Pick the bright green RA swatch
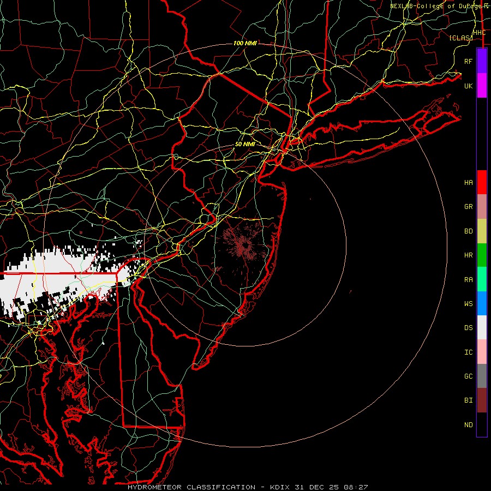The height and width of the screenshot is (491, 491). 482,279
